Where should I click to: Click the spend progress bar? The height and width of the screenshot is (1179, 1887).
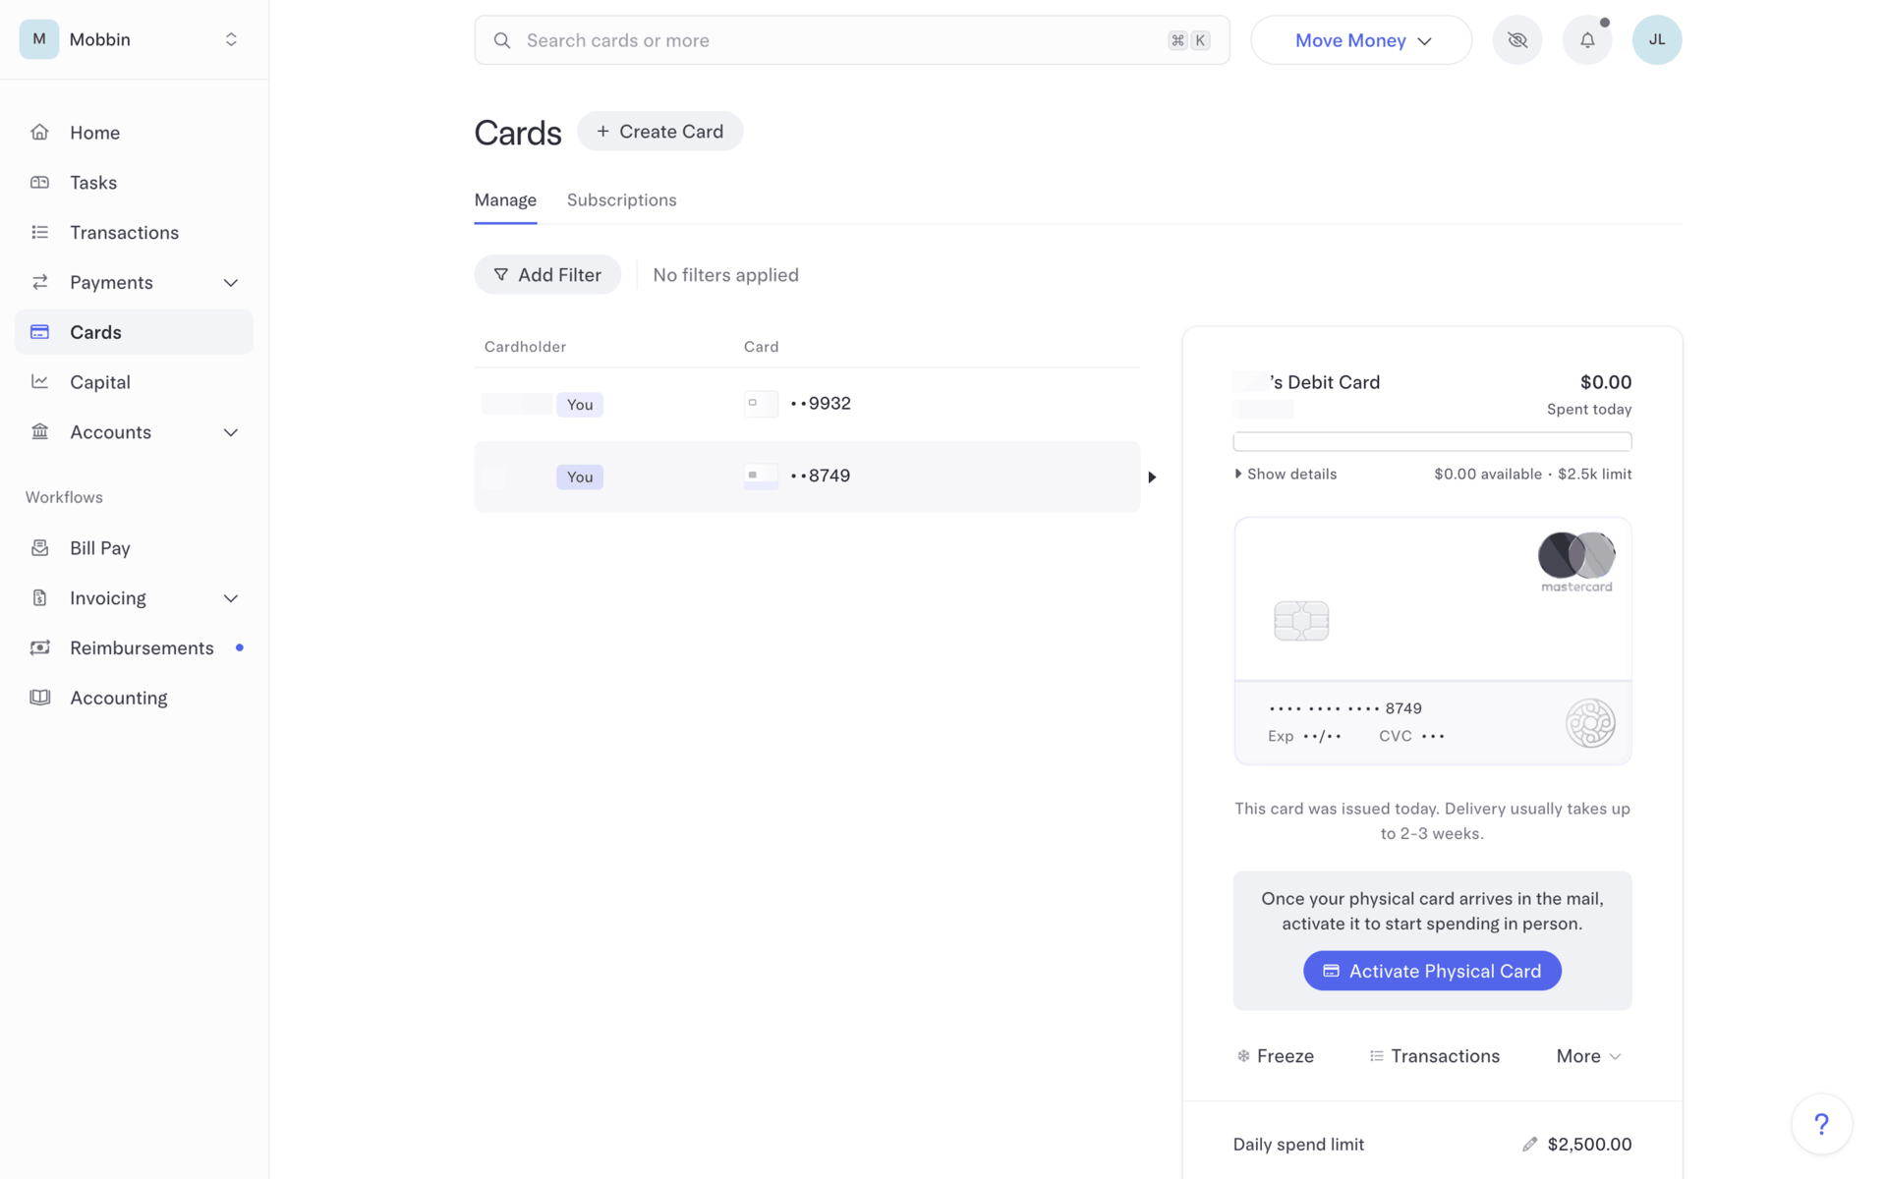tap(1432, 441)
